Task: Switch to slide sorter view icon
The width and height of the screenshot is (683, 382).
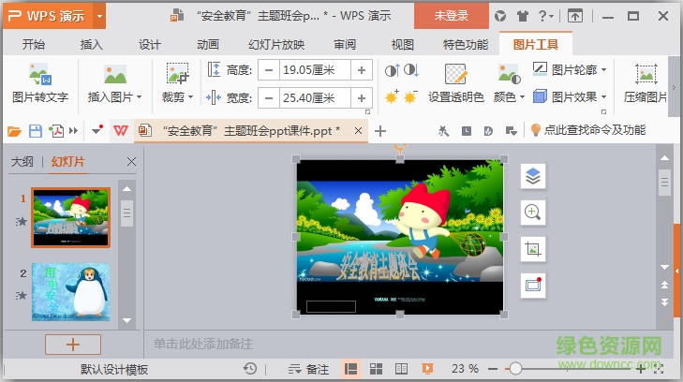Action: pos(376,369)
